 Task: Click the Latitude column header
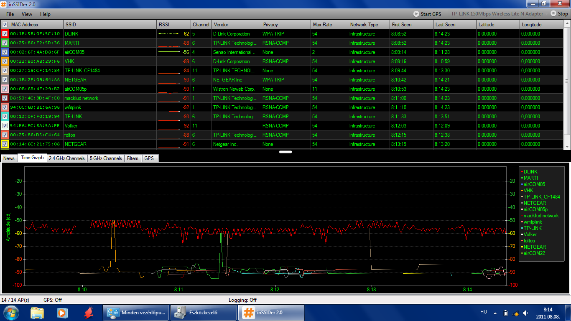tap(499, 25)
